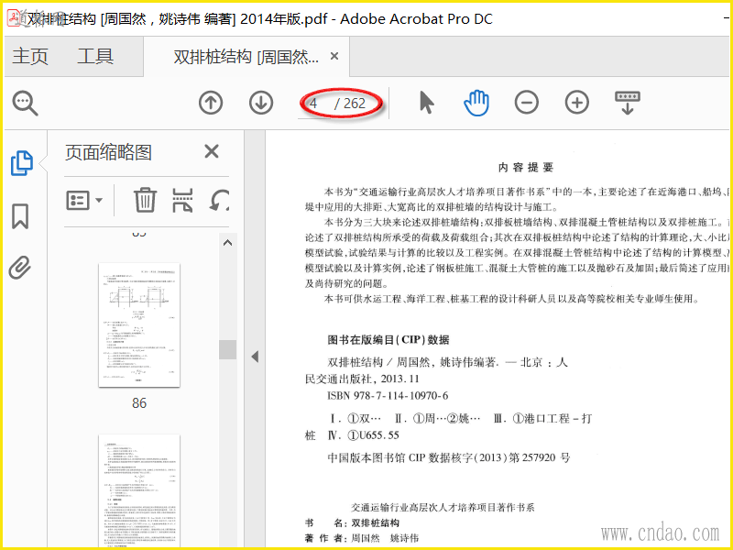The height and width of the screenshot is (550, 733).
Task: Zoom out with minus button
Action: pos(526,103)
